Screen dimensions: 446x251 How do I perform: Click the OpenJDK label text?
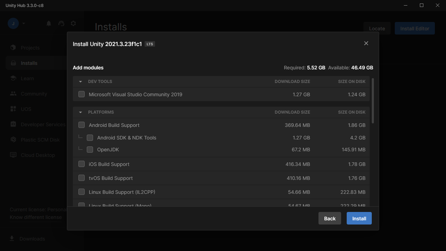tap(108, 150)
